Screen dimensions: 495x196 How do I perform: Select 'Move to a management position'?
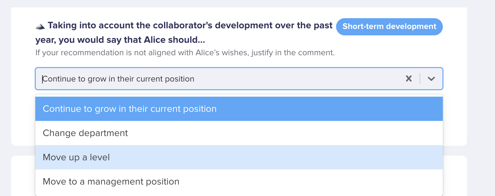239,182
